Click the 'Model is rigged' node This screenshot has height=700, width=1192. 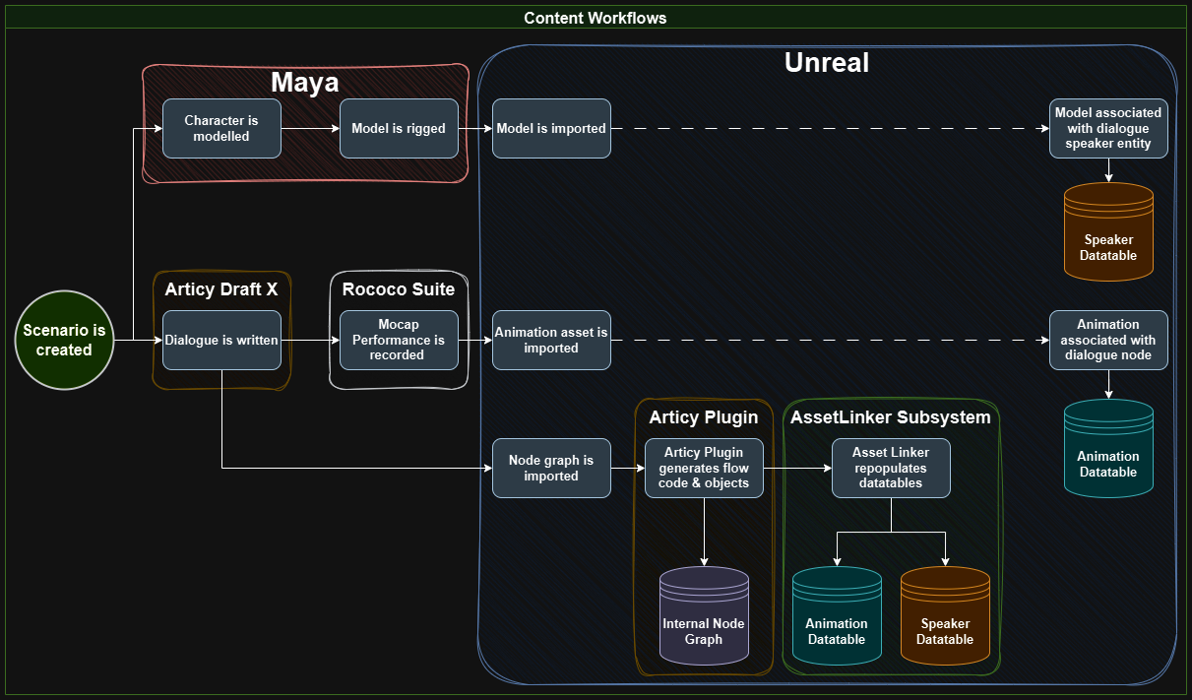[399, 128]
